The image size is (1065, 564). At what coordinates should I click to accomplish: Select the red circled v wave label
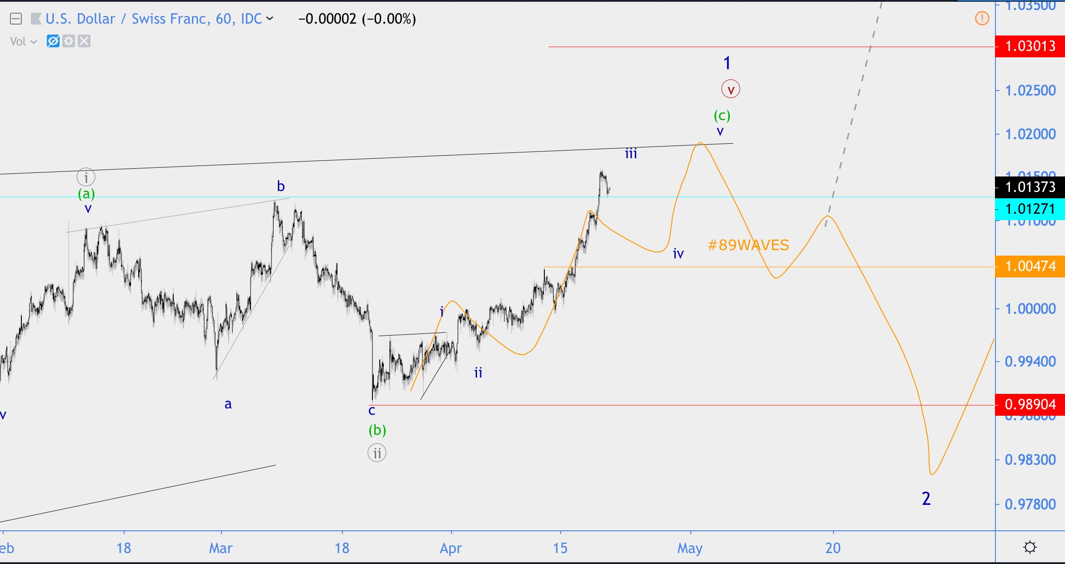click(731, 89)
